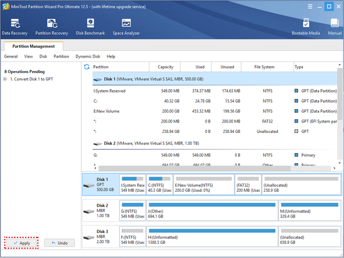This screenshot has height=258, width=344.
Task: Create Bootable Media
Action: pos(306,27)
